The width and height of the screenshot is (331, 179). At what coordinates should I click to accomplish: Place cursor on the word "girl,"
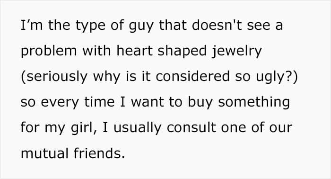tap(84, 128)
